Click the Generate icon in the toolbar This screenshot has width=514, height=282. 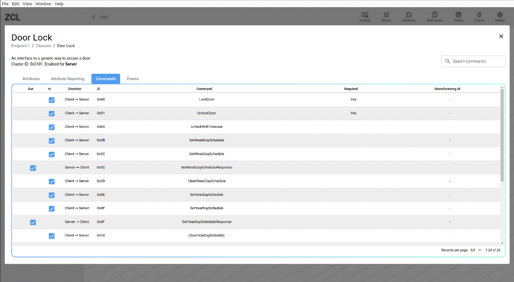(x=365, y=17)
